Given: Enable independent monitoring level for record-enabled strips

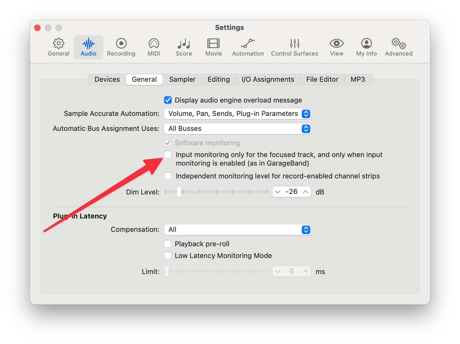Looking at the screenshot, I should pyautogui.click(x=168, y=176).
